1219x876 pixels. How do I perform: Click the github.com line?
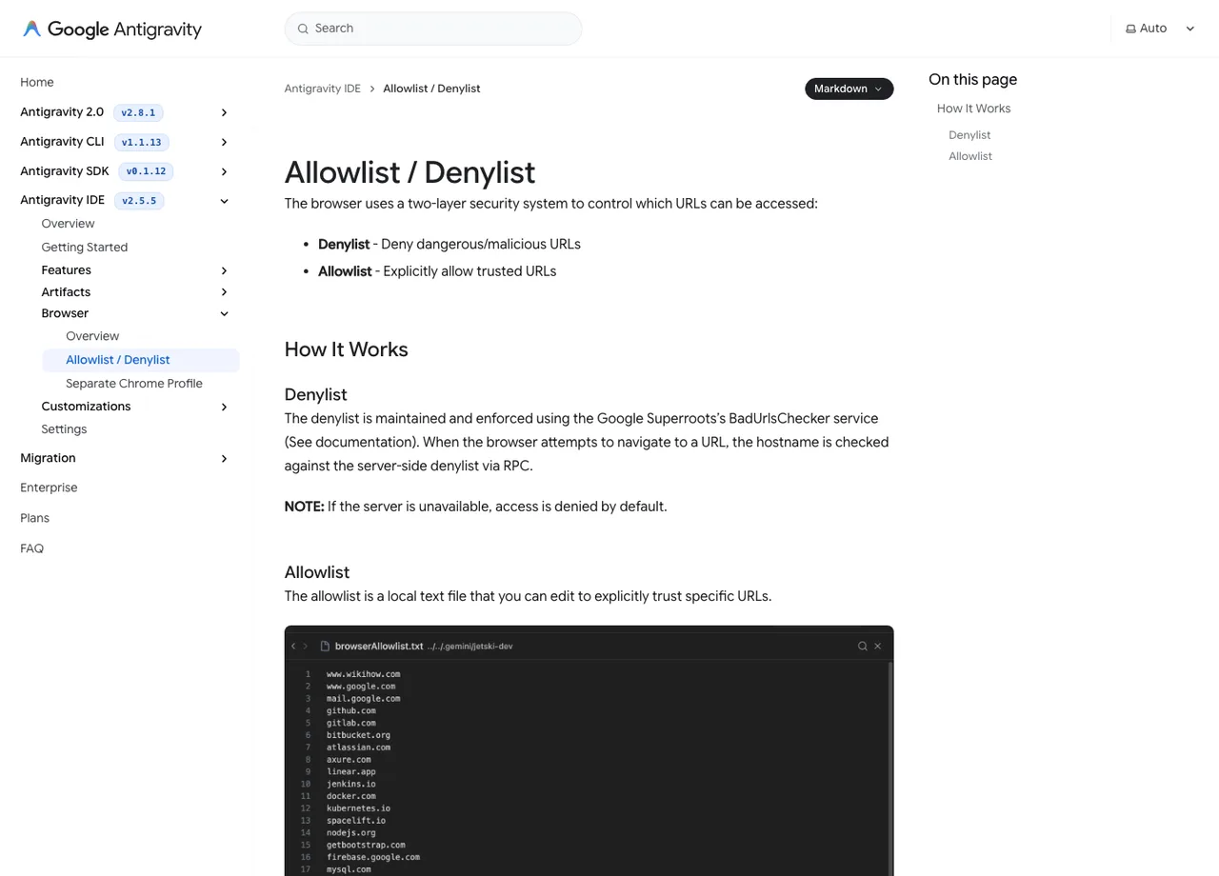pos(351,710)
